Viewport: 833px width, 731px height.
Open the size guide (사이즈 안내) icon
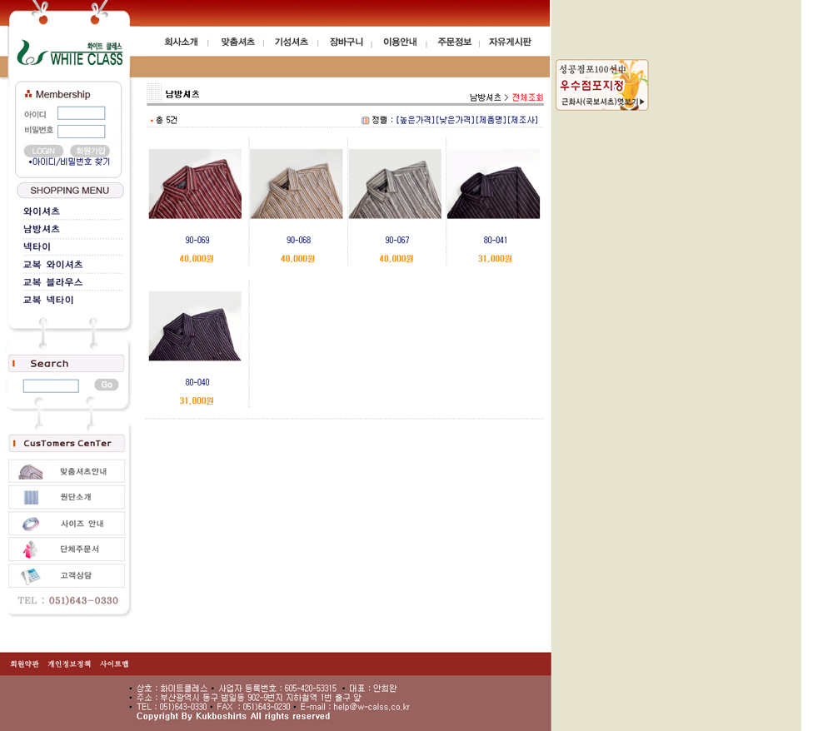coord(31,524)
